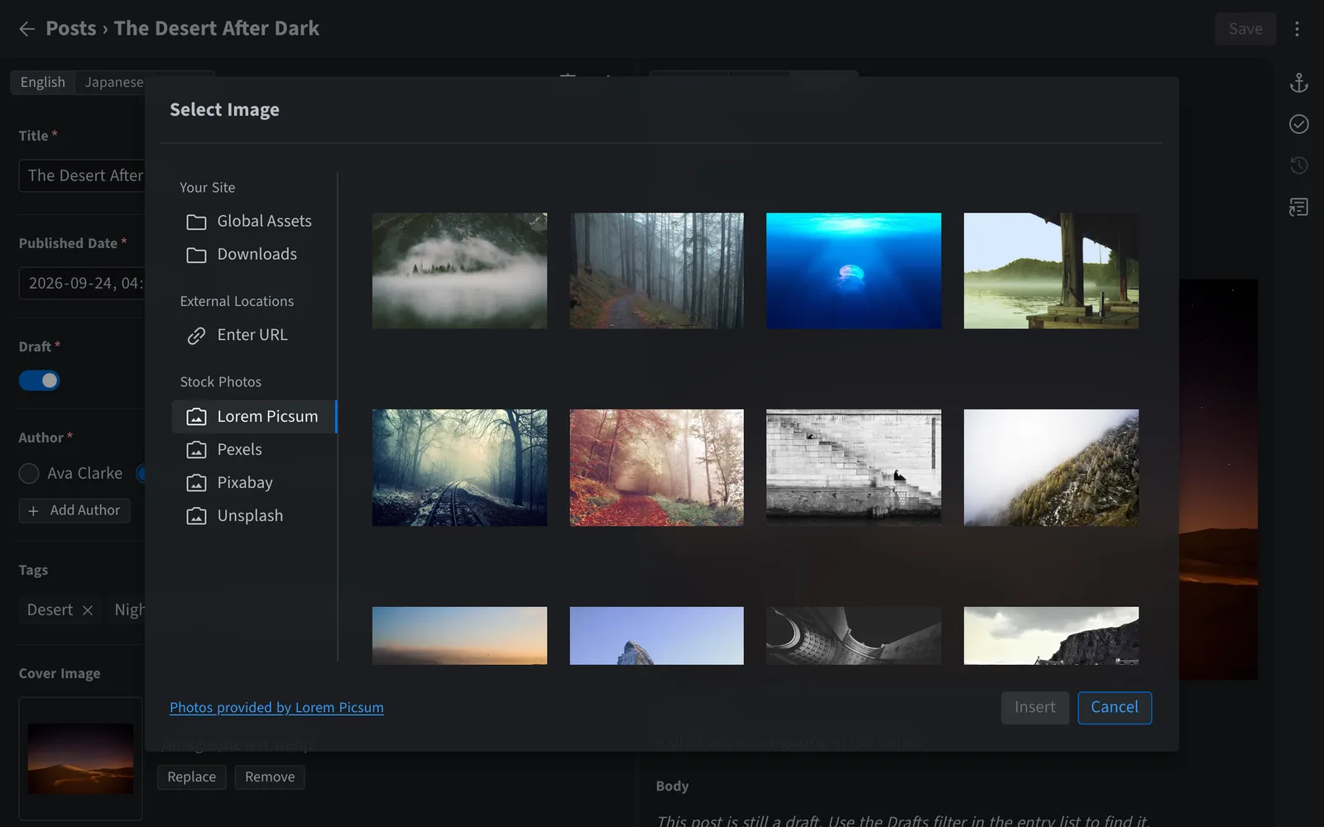Go back using the arrow beside Posts

26,29
